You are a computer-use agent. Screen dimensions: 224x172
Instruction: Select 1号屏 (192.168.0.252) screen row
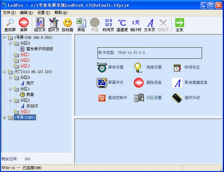33,38
